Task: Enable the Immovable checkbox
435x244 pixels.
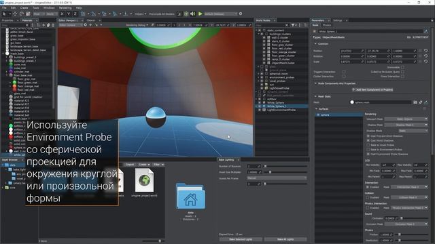Action: (x=402, y=67)
